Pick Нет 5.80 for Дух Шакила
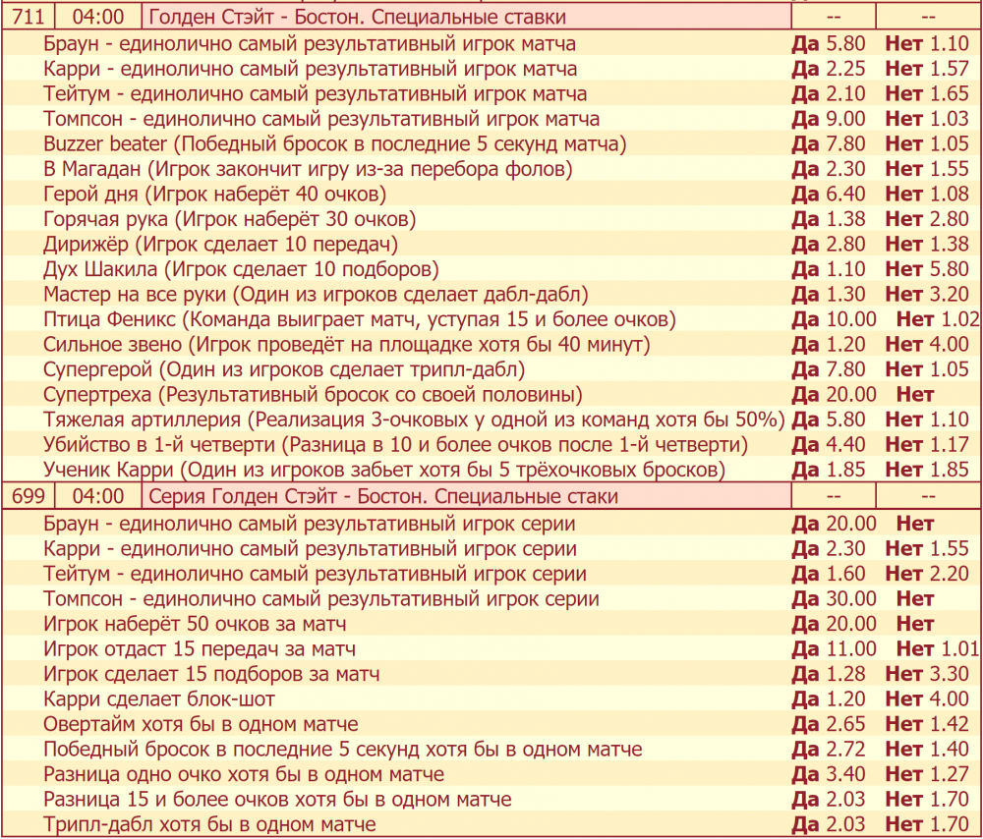The height and width of the screenshot is (839, 983). (927, 269)
